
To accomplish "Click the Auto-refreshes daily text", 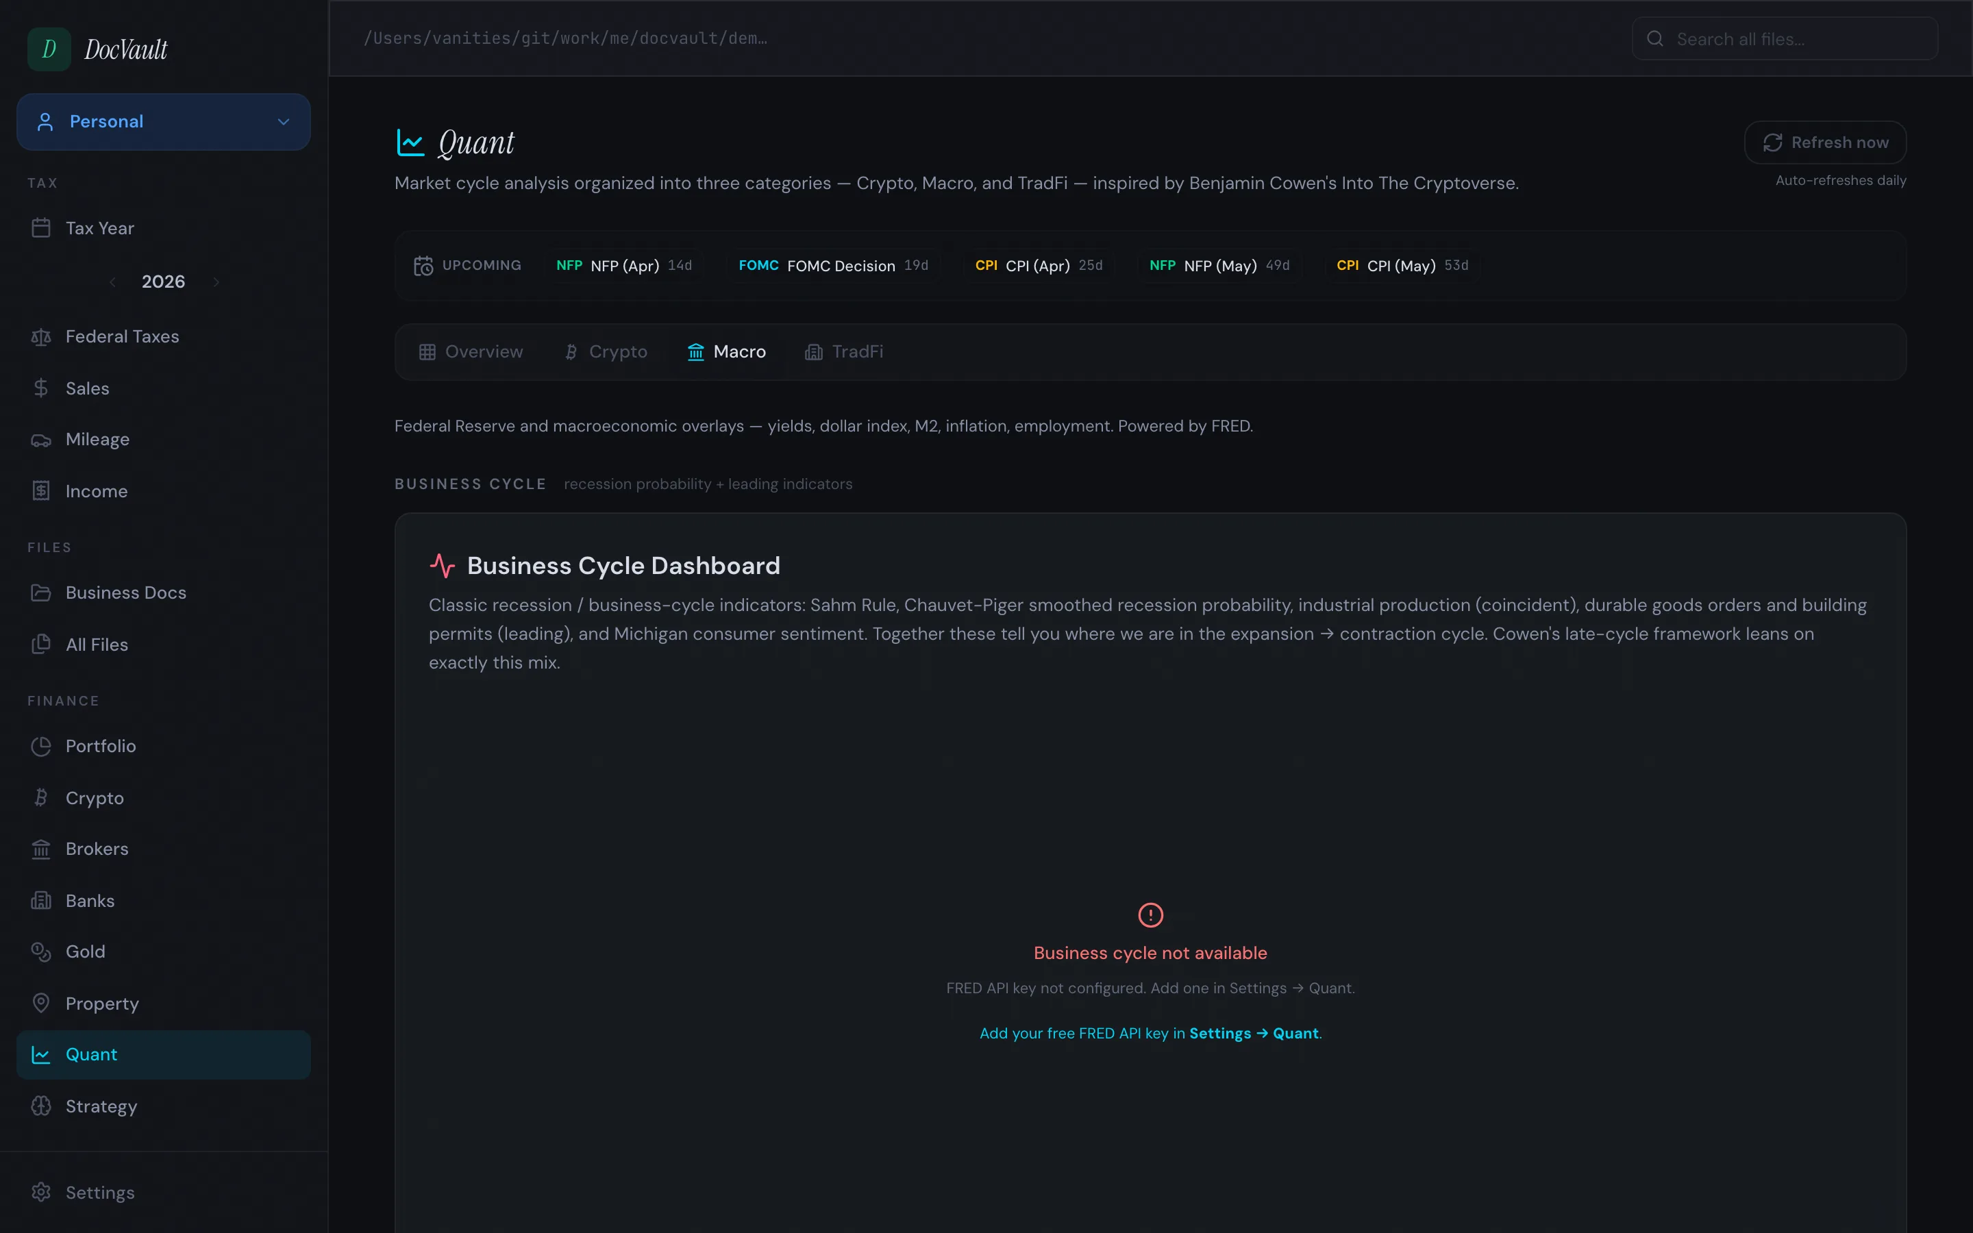I will point(1841,180).
